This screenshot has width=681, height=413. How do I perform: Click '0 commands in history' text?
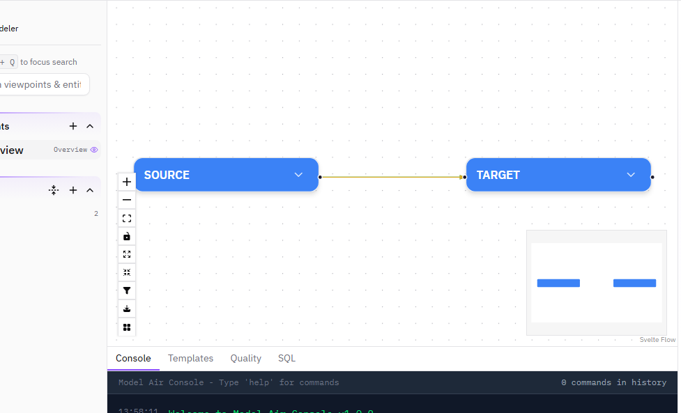click(613, 382)
